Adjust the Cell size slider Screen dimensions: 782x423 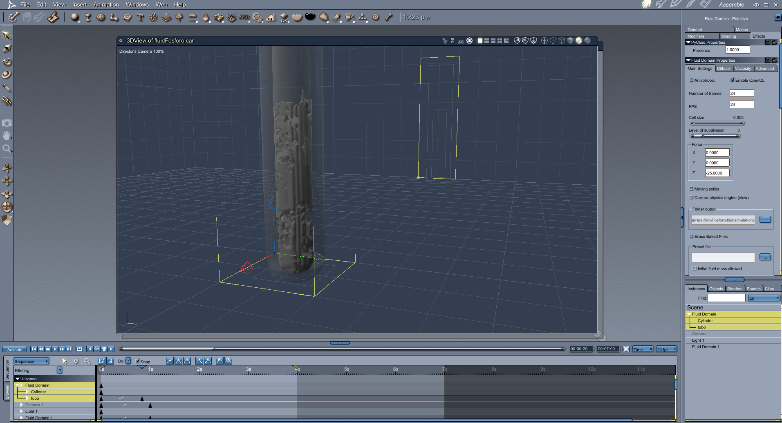[x=717, y=123]
